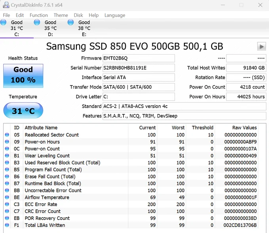This screenshot has height=233, width=269.
Task: Click status dot of Used Reserved Block Count
Action: [x=7, y=163]
